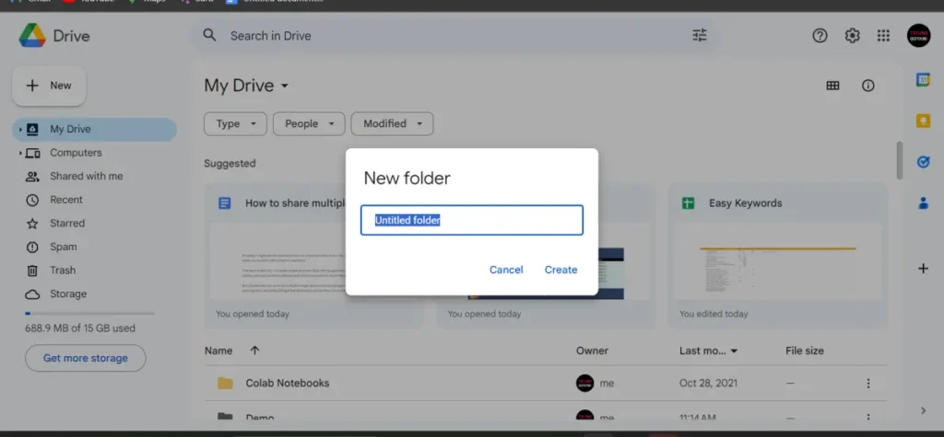Open the Google apps grid launcher
The width and height of the screenshot is (944, 437).
(883, 36)
